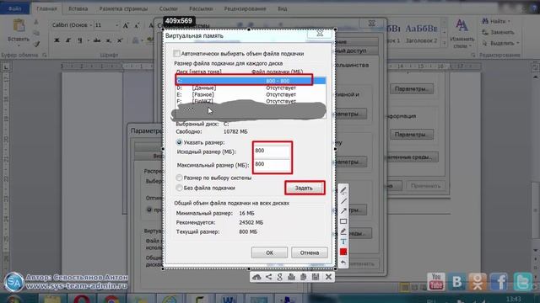The height and width of the screenshot is (303, 540).
Task: Select drive C: row in disk list
Action: [x=251, y=81]
